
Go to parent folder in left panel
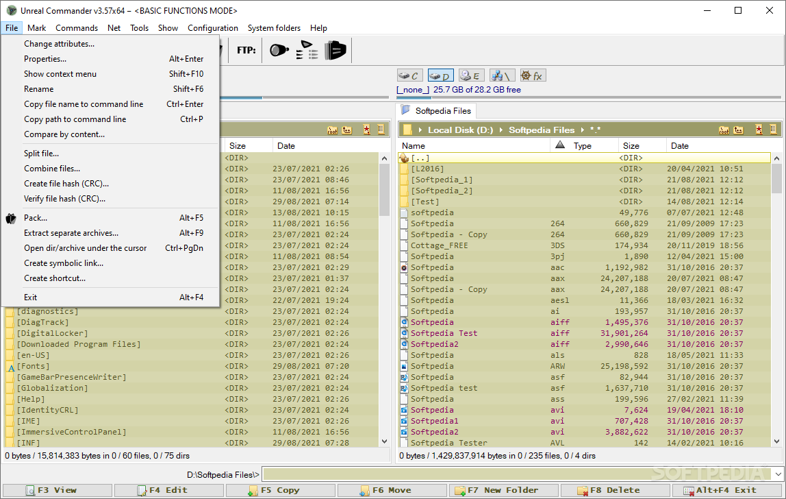[x=347, y=130]
